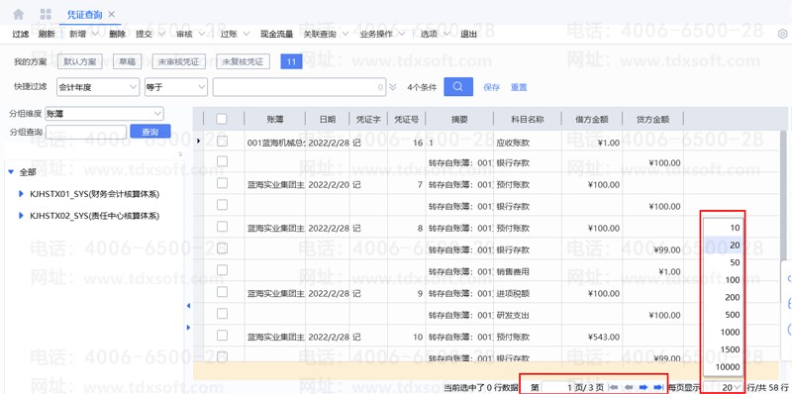
Task: Collapse the 全部 tree node
Action: coord(11,171)
